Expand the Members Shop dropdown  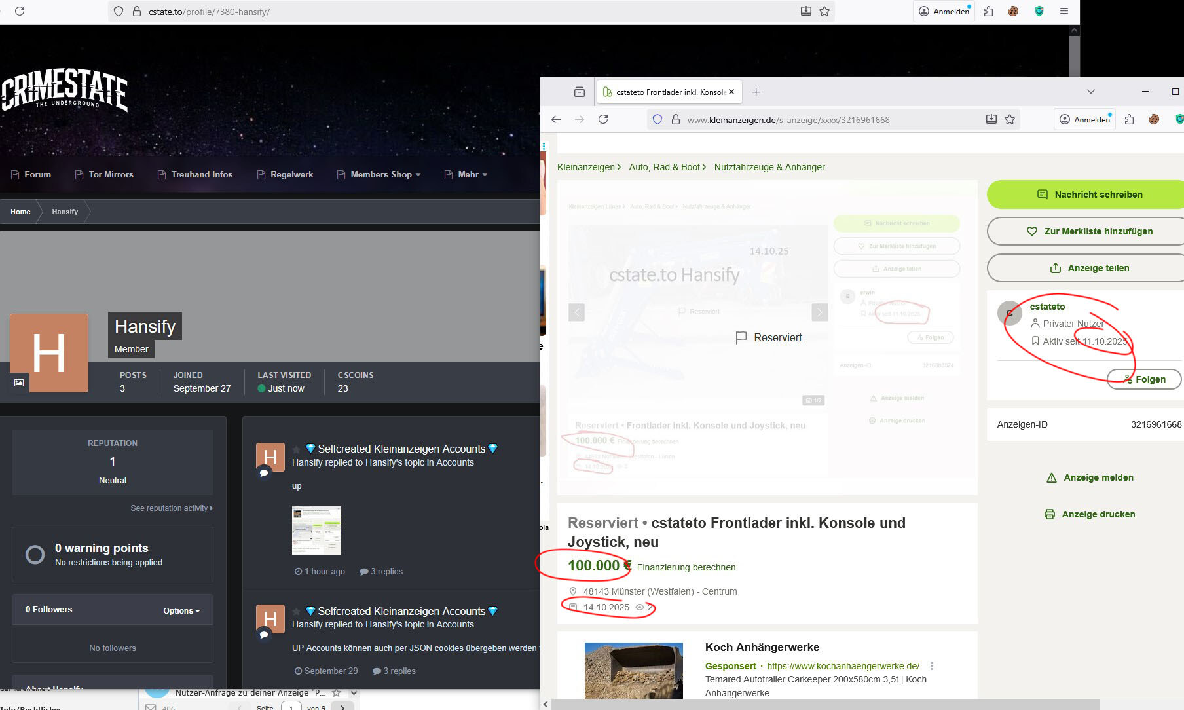pyautogui.click(x=379, y=174)
